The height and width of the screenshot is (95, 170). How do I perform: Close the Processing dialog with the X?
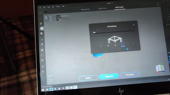click(134, 25)
